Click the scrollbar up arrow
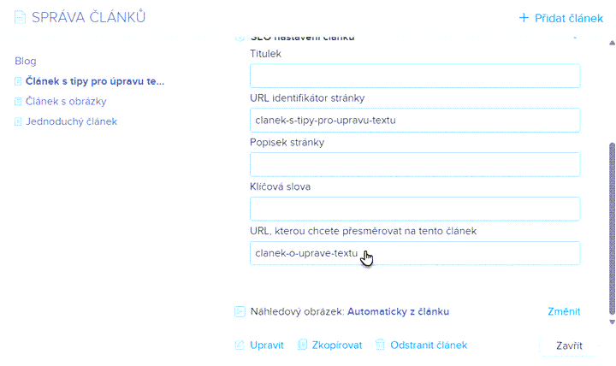 pyautogui.click(x=612, y=43)
